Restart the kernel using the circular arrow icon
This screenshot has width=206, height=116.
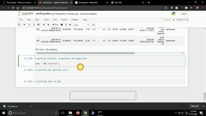66,25
